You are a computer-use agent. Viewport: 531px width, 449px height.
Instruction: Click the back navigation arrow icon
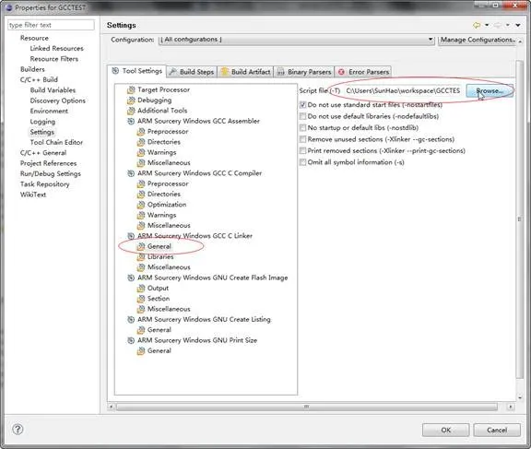(477, 26)
